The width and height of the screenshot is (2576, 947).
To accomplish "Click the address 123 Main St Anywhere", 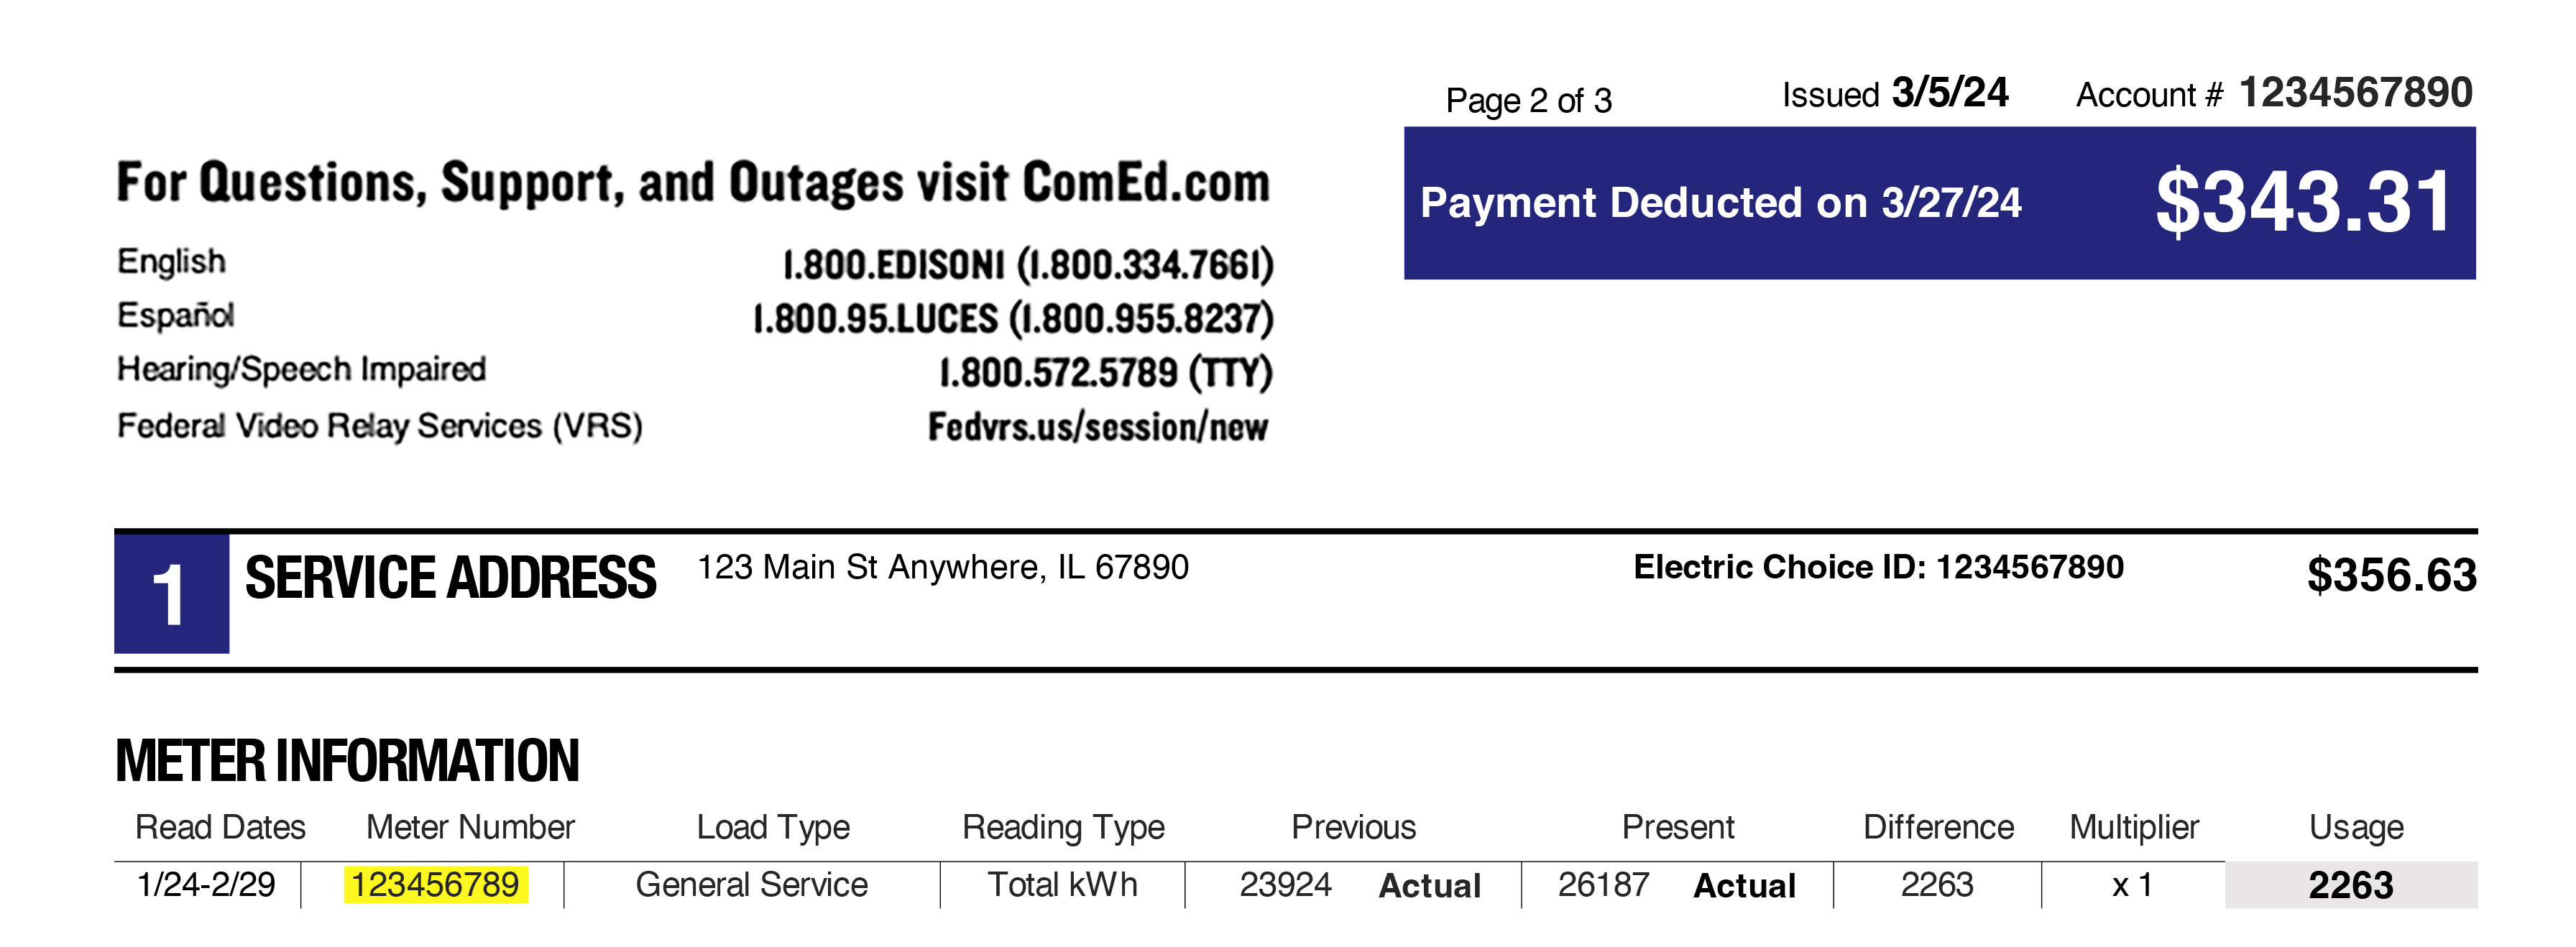I will point(942,567).
